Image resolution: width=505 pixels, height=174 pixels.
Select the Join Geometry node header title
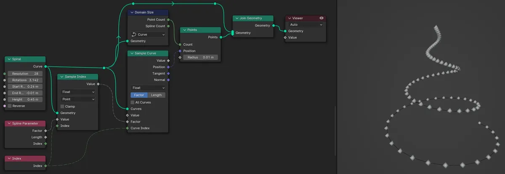[251, 18]
